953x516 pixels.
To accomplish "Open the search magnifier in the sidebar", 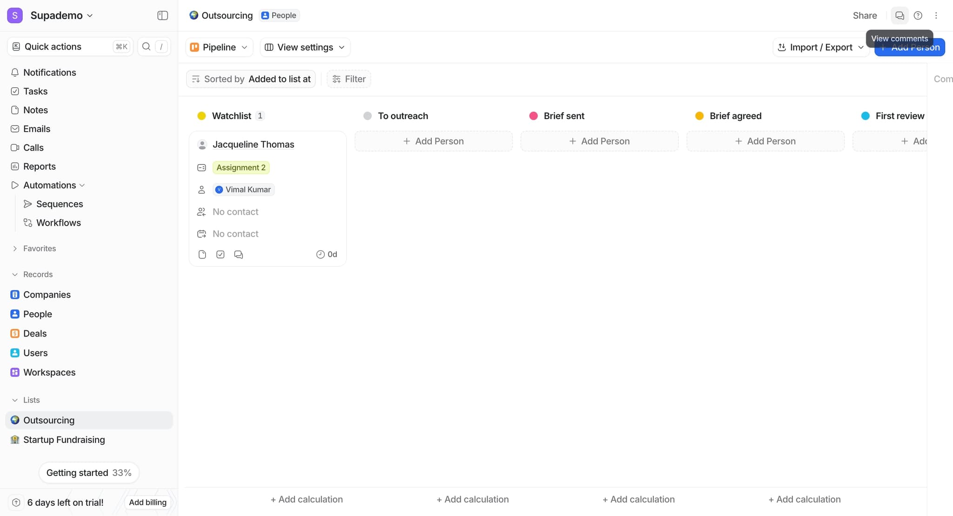I will tap(146, 46).
